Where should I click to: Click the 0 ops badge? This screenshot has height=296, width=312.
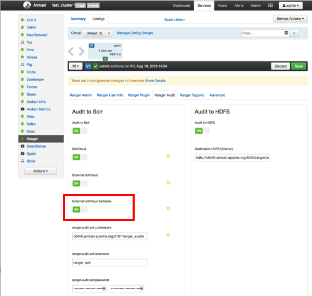pyautogui.click(x=81, y=5)
